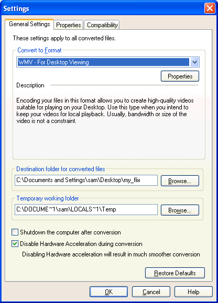Open format Properties button below the dropdown
Viewport: 218px width, 303px height.
click(x=180, y=76)
